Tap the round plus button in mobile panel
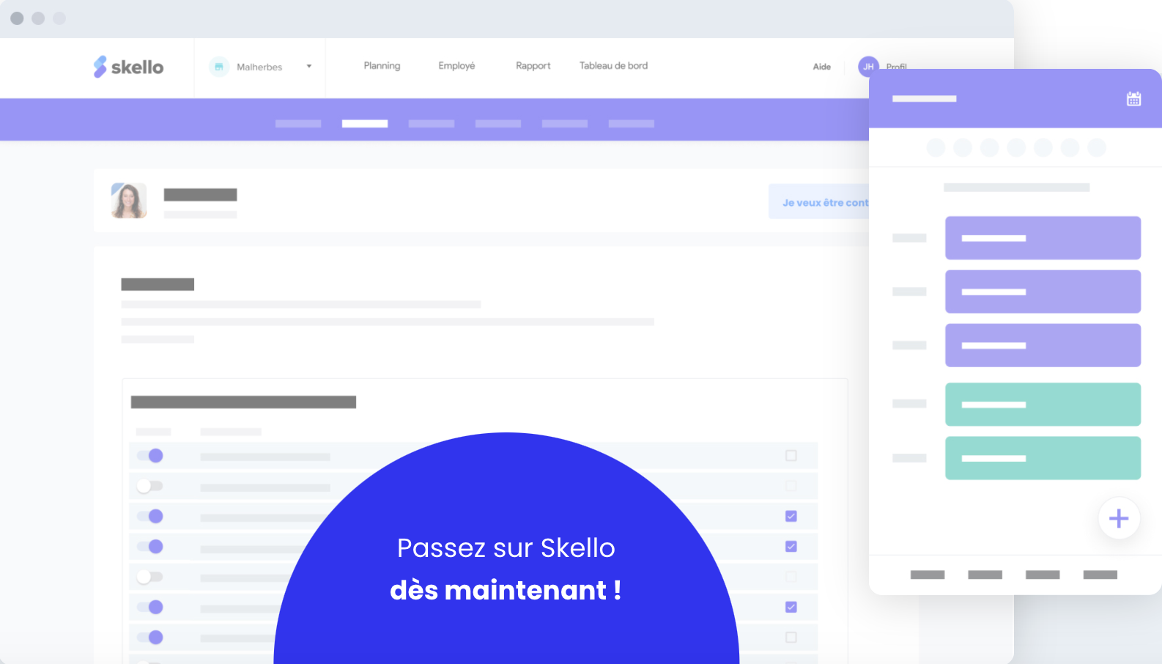 tap(1119, 518)
